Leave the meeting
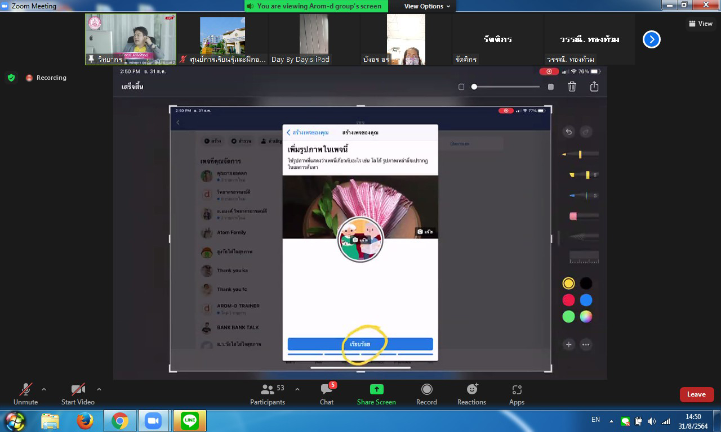The image size is (721, 432). [696, 394]
